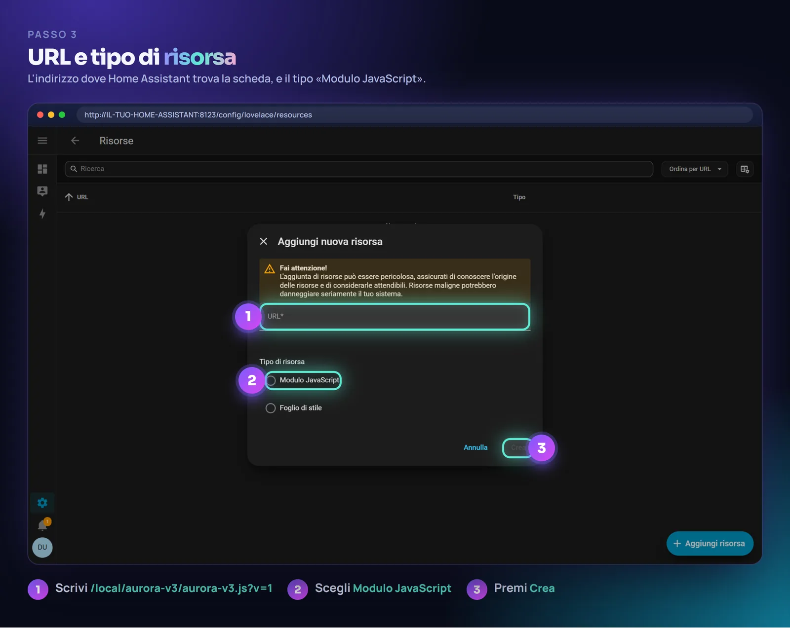The height and width of the screenshot is (628, 790).
Task: Click the Tipo di risorsa label
Action: coord(282,362)
